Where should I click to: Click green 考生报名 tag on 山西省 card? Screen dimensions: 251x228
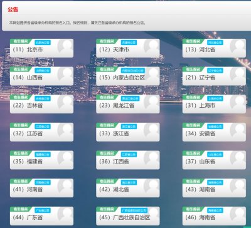(x=21, y=69)
